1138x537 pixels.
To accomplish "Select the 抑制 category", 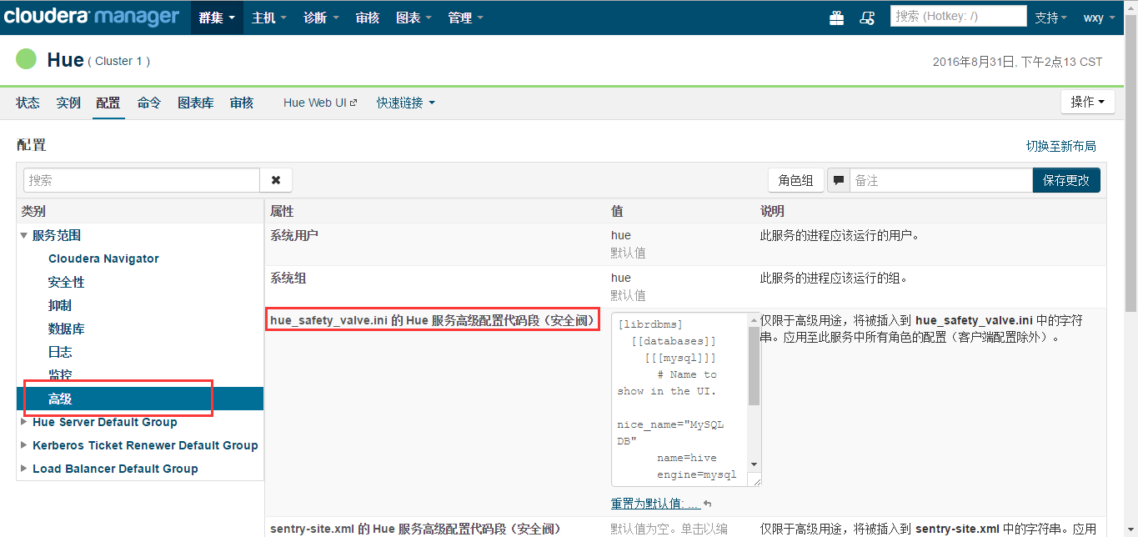I will (60, 305).
